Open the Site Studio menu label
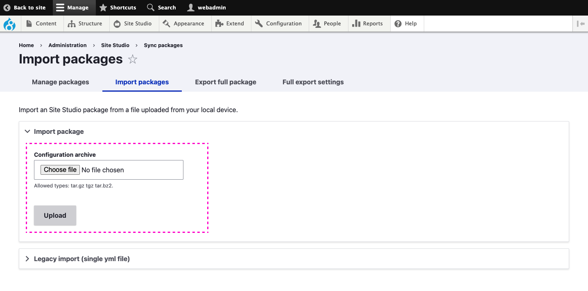 [138, 23]
